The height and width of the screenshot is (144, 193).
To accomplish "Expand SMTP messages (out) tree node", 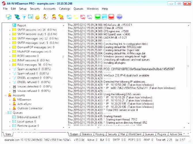I will (x=10, y=43).
